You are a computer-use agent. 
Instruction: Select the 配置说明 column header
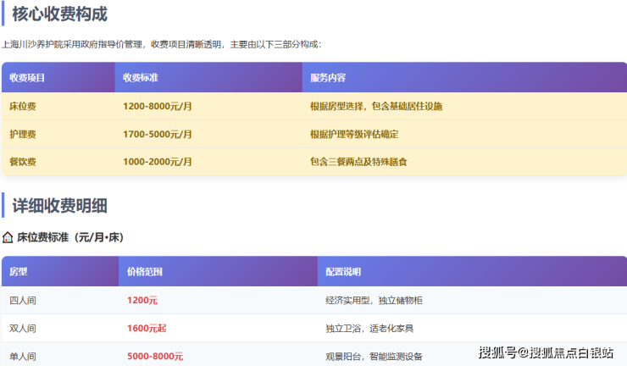[343, 272]
